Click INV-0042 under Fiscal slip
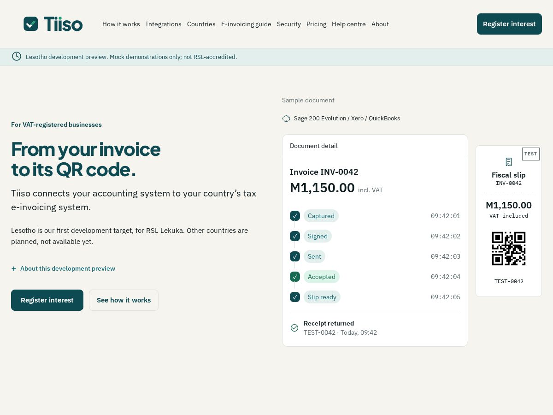The width and height of the screenshot is (553, 415). click(x=509, y=183)
